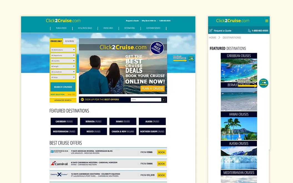
Task: Book the Norwegian Bliss $566 cruise
Action: coord(161,152)
